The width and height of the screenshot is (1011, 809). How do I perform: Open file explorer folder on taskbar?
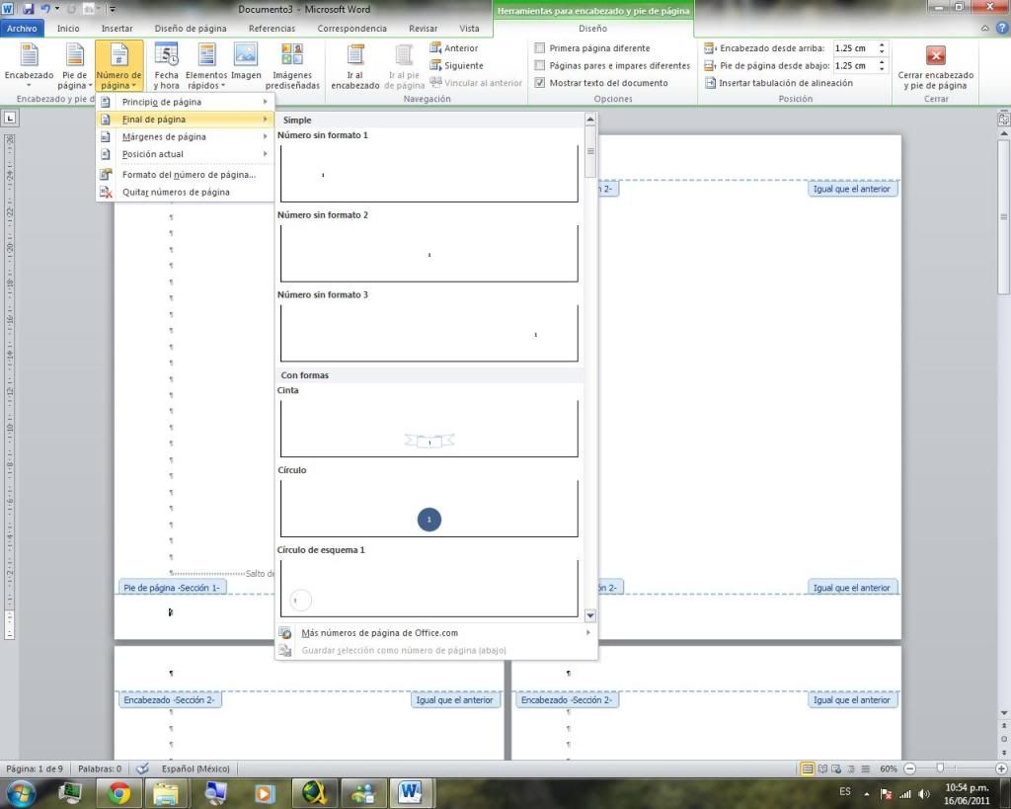pos(166,792)
